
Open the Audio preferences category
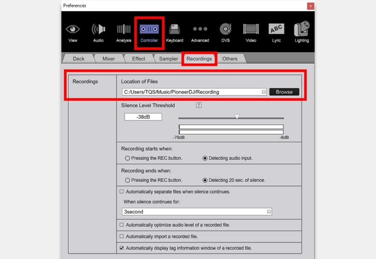point(98,32)
